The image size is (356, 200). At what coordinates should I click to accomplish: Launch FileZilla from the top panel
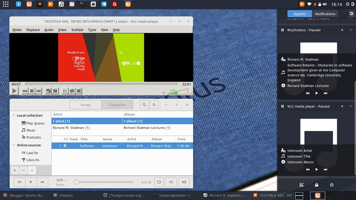click(114, 4)
